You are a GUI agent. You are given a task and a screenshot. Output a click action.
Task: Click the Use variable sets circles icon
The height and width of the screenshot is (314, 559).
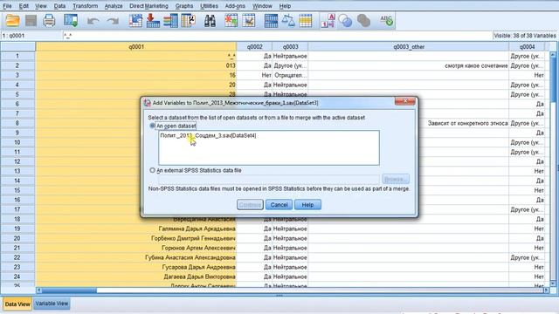pyautogui.click(x=346, y=21)
